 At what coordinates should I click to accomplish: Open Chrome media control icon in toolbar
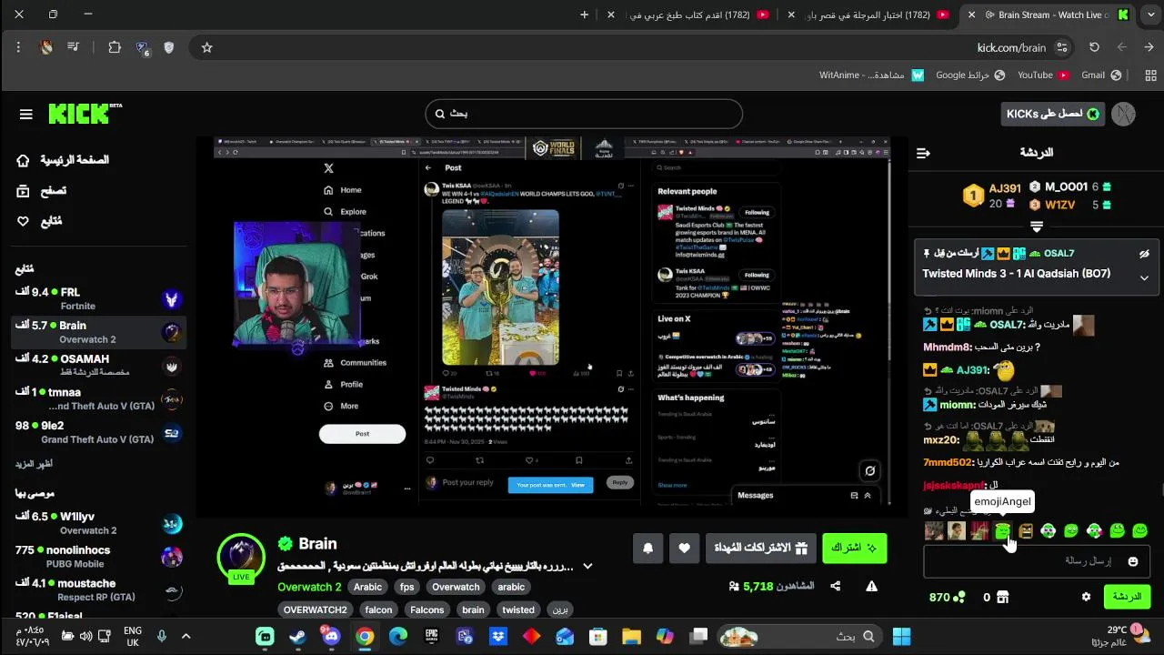pos(74,47)
